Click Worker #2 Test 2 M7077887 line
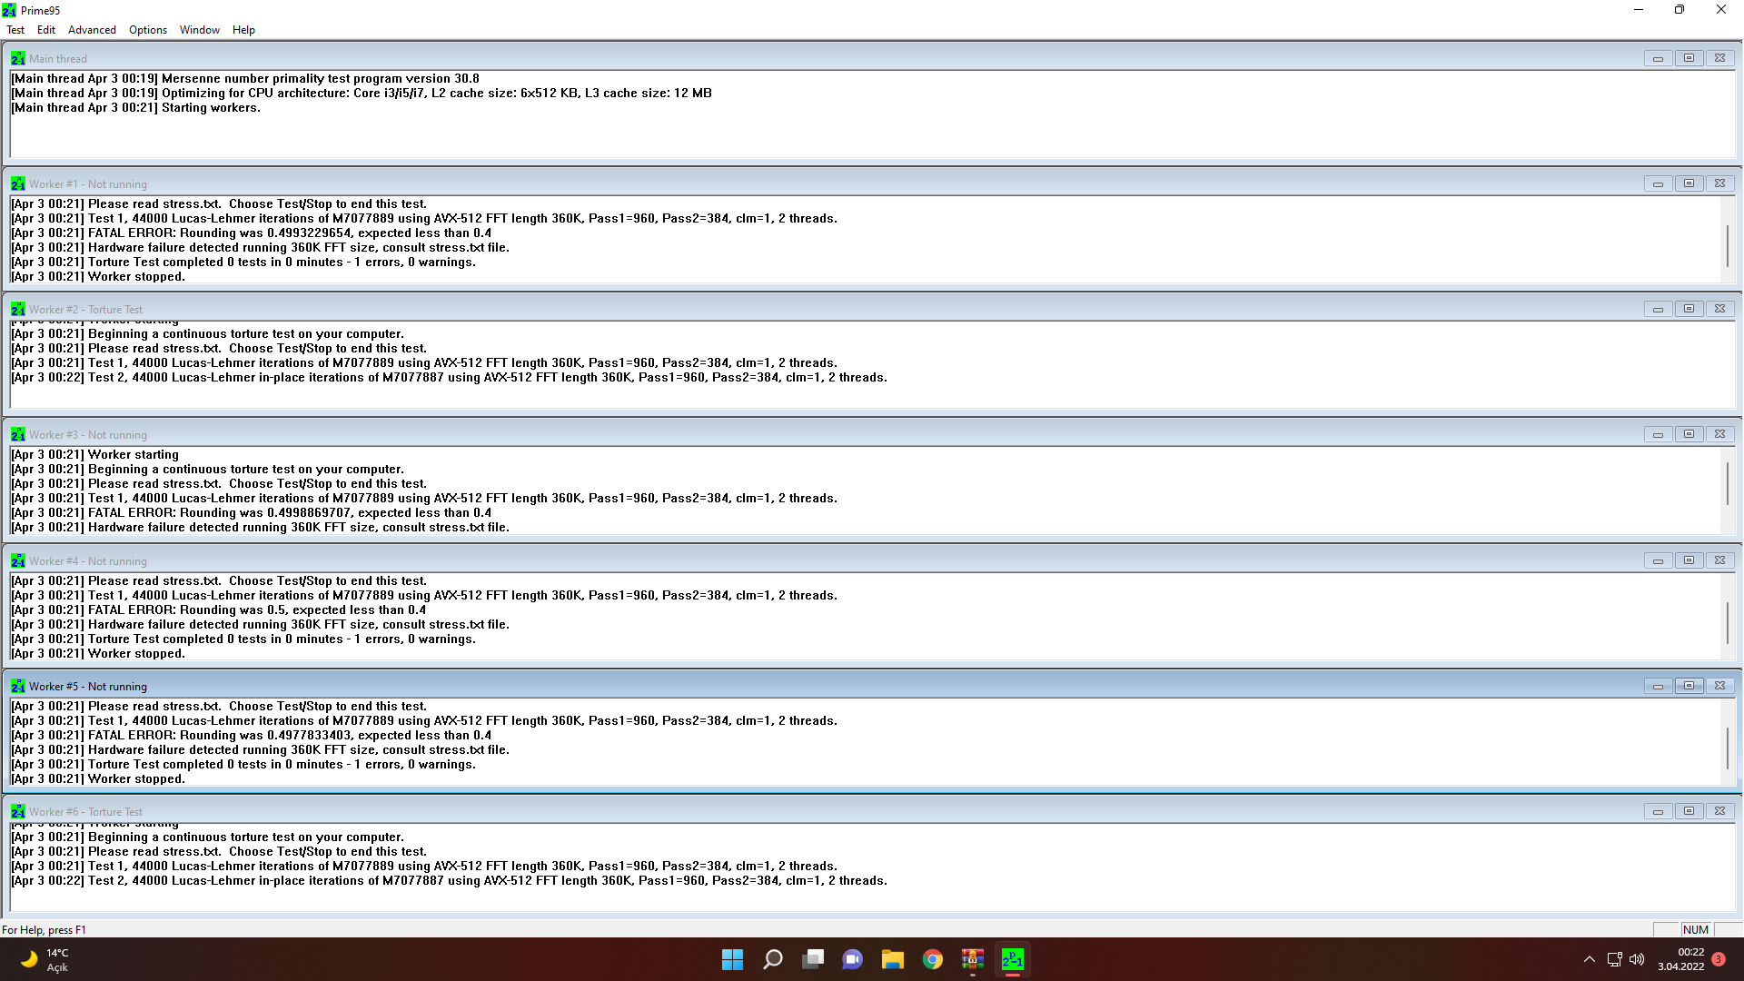This screenshot has height=981, width=1744. click(450, 378)
